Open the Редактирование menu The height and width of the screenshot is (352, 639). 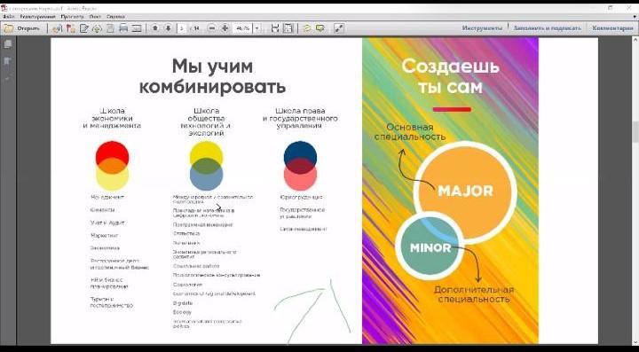[37, 17]
